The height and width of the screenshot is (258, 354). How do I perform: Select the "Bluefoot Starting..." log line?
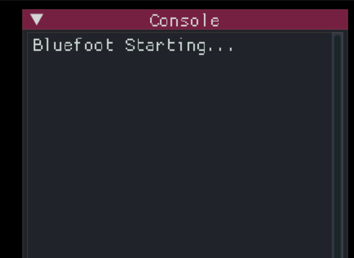coord(133,45)
